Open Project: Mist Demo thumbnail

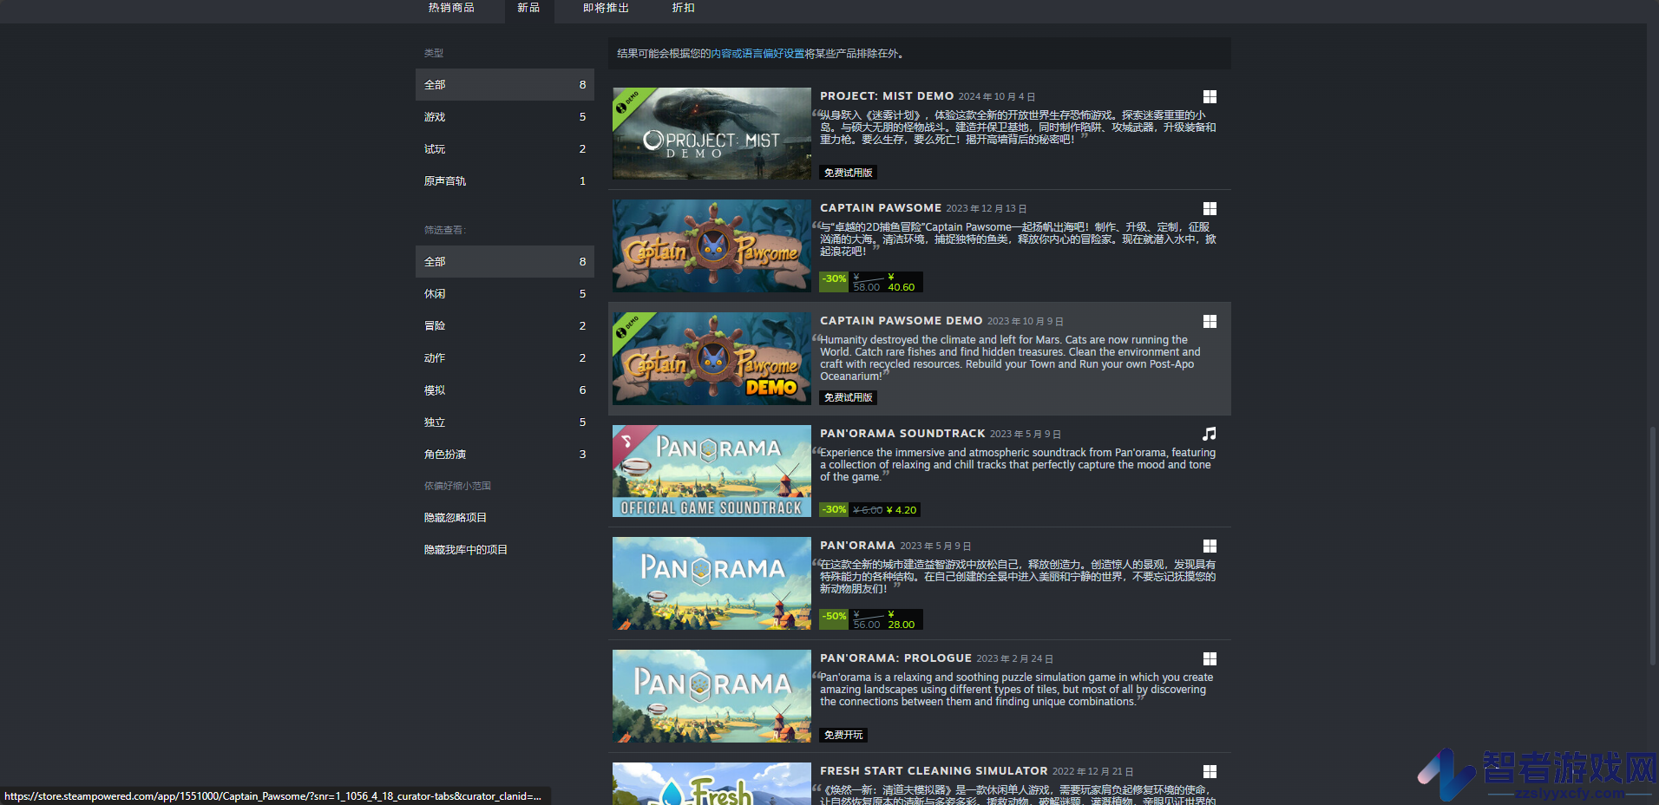(x=711, y=134)
